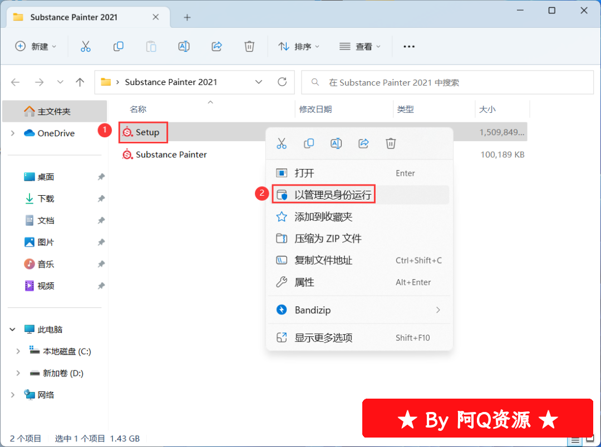Click the search box for Substance Painter 2021
The width and height of the screenshot is (601, 447).
coord(448,82)
